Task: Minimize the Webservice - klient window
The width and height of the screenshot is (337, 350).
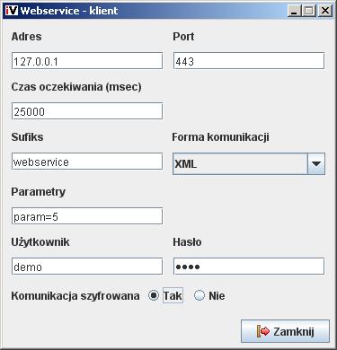Action: coord(295,11)
